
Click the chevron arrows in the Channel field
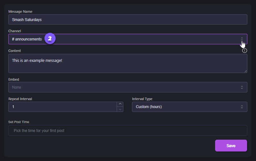[242, 39]
